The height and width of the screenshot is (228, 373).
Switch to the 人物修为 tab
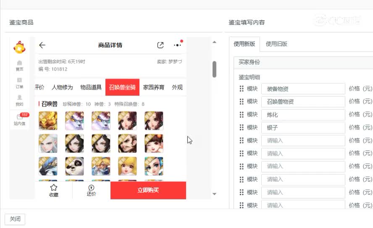(x=62, y=87)
